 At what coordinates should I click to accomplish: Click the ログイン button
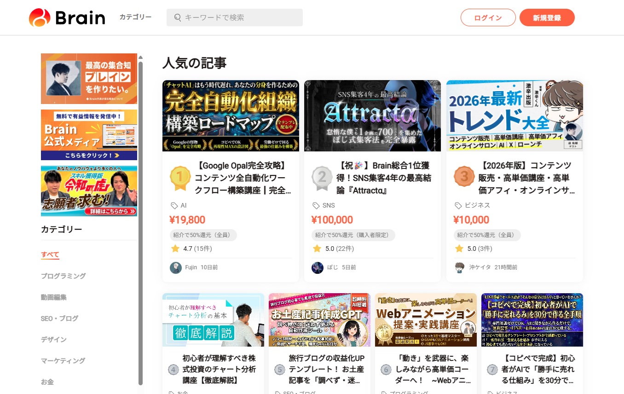(x=488, y=18)
